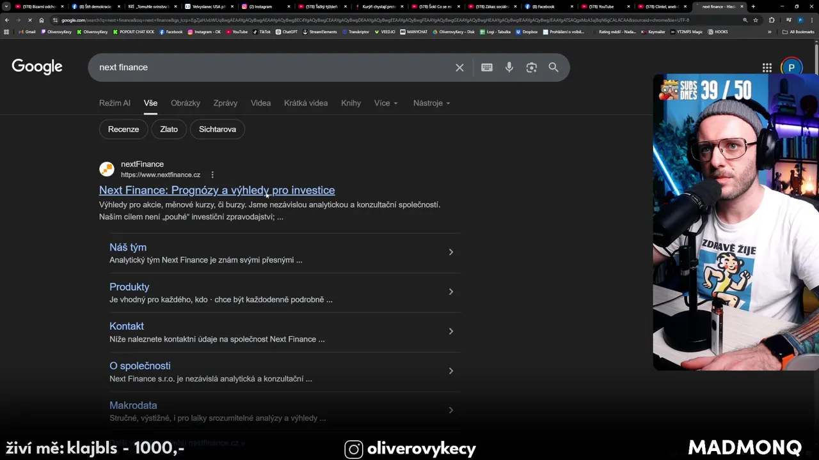Start voice search with the microphone icon
The image size is (819, 460).
tap(509, 67)
